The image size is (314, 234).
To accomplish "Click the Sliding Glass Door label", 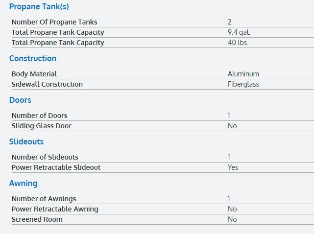I will coord(41,126).
